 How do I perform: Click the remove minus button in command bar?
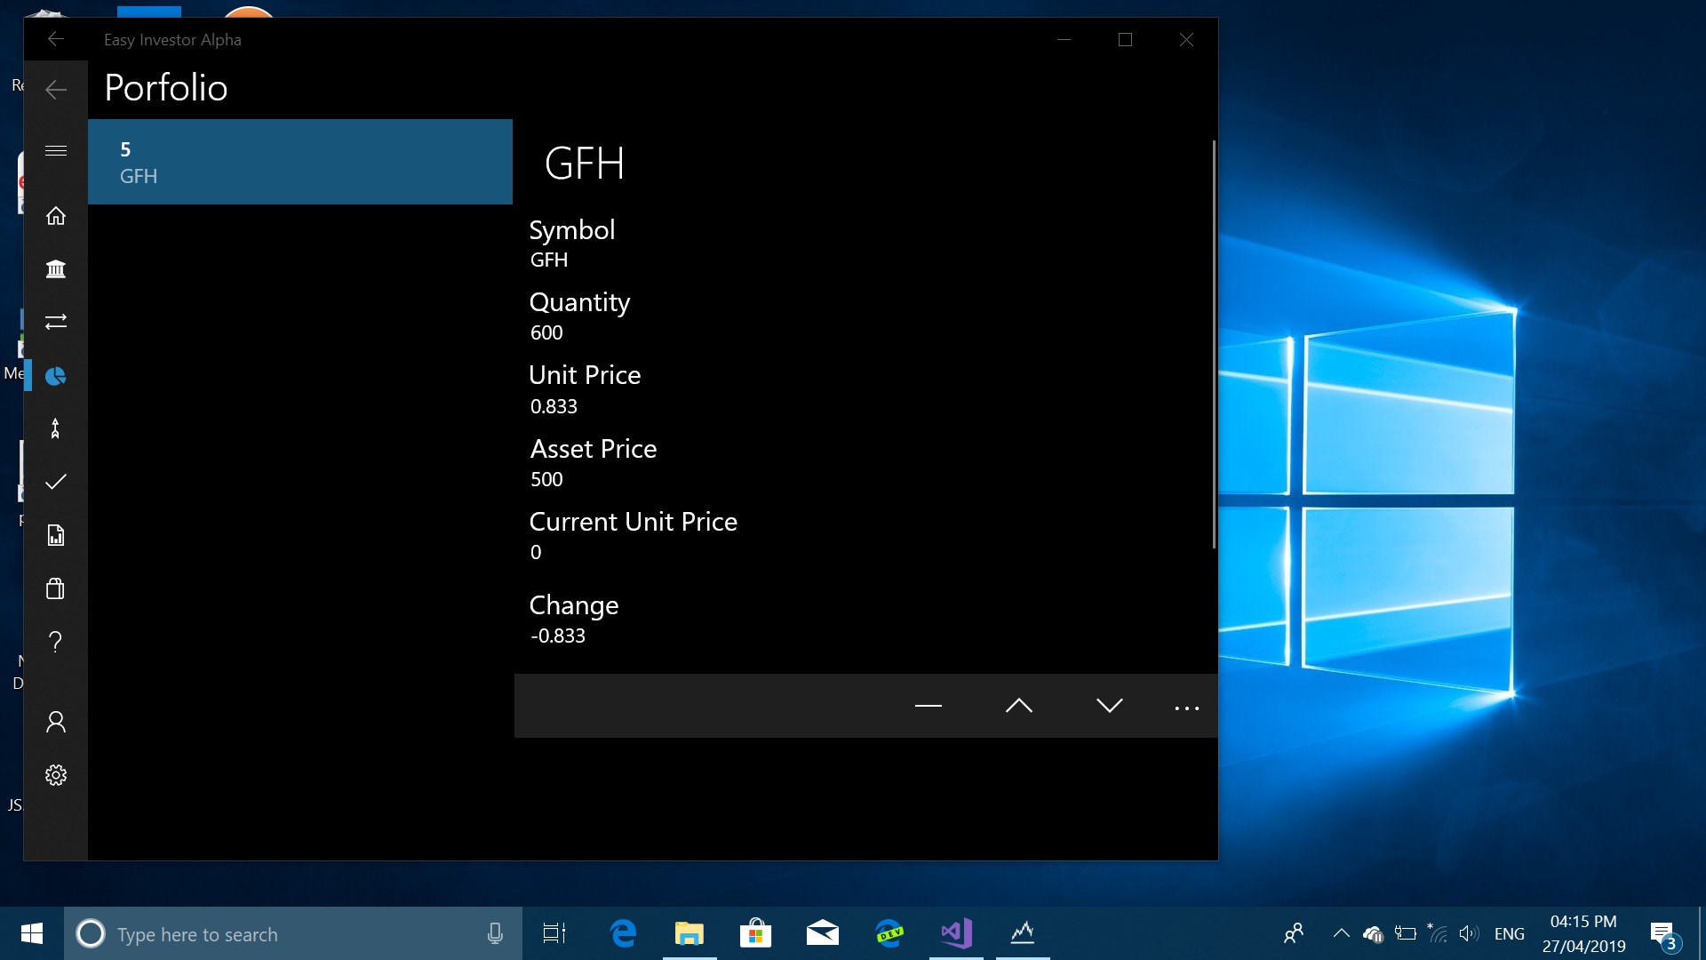pyautogui.click(x=928, y=706)
